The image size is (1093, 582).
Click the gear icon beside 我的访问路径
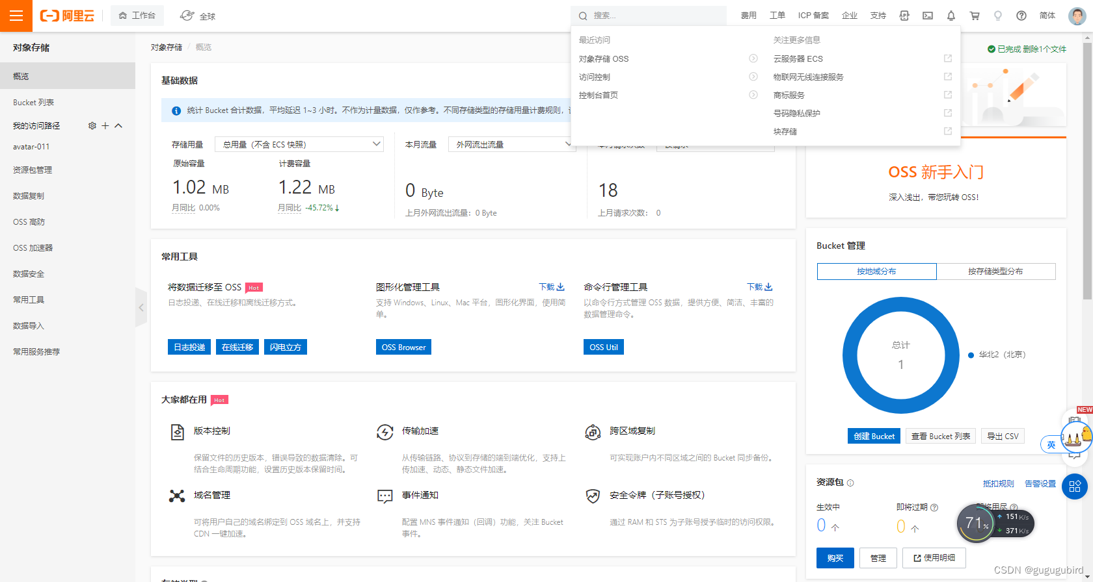pos(92,126)
